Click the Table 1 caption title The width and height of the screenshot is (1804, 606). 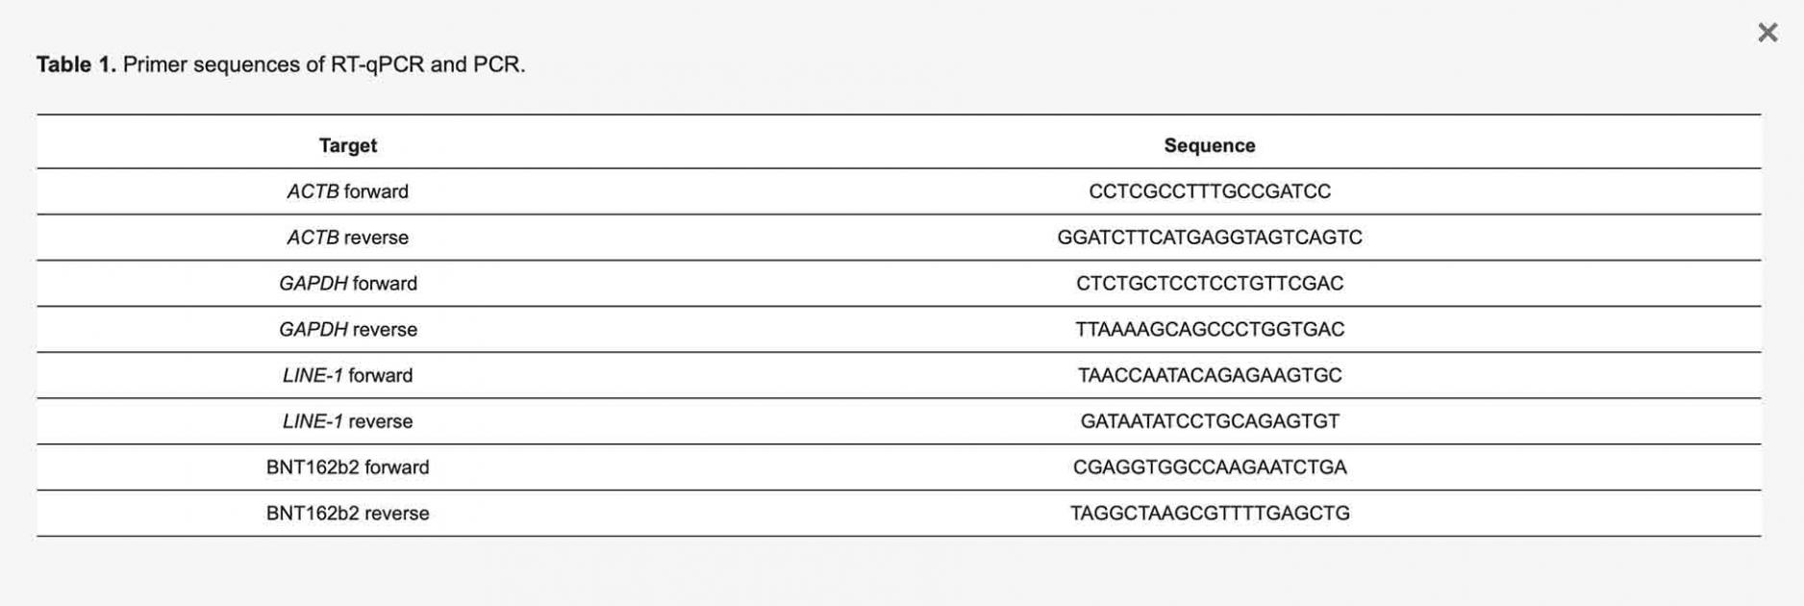281,64
